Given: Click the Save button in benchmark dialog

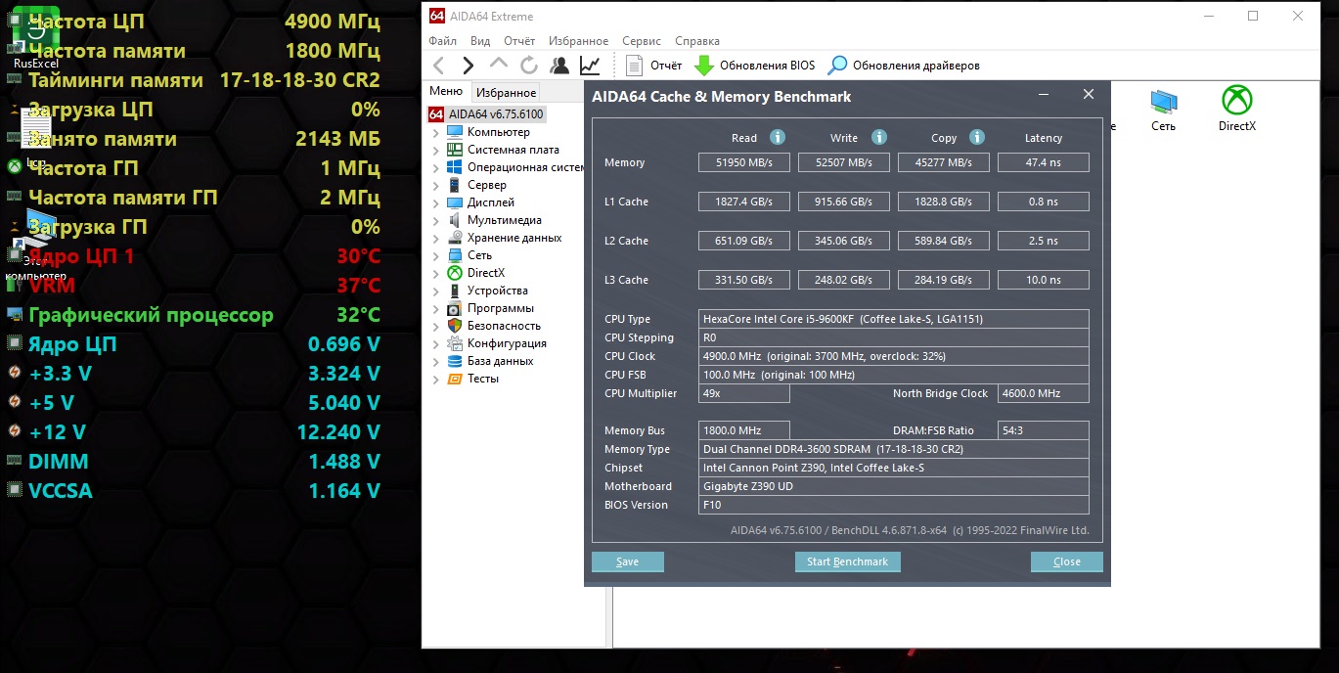Looking at the screenshot, I should coord(628,561).
